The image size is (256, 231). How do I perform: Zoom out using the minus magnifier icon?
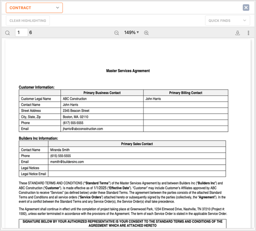coord(116,33)
